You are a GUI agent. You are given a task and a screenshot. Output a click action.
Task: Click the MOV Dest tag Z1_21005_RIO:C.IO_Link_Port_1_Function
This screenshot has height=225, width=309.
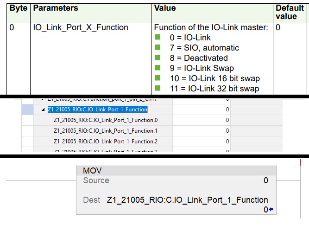coord(188,200)
